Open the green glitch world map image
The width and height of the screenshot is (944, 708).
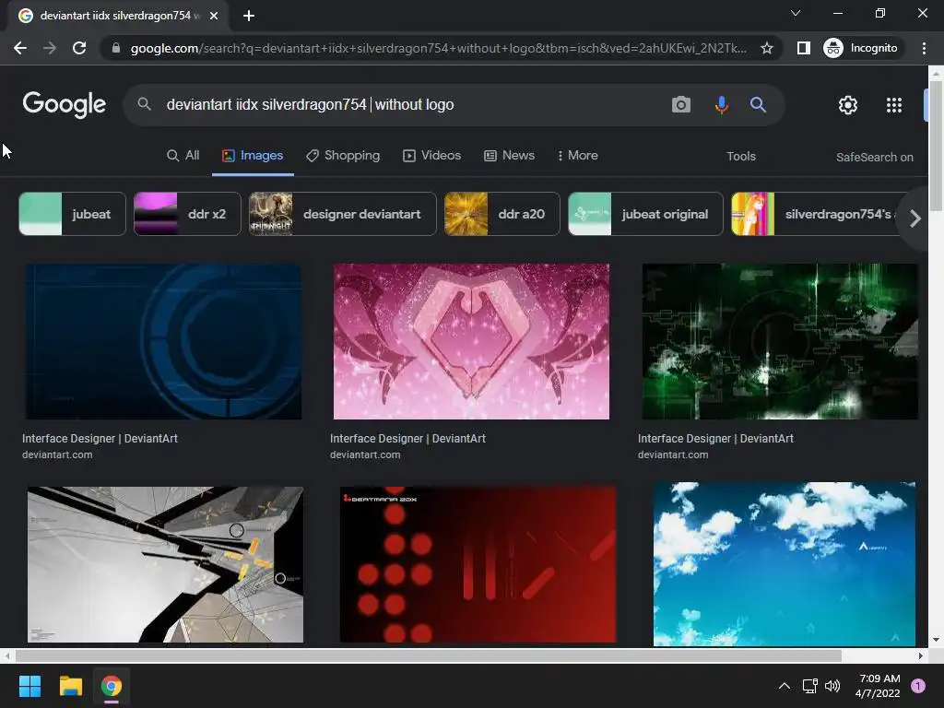[780, 341]
